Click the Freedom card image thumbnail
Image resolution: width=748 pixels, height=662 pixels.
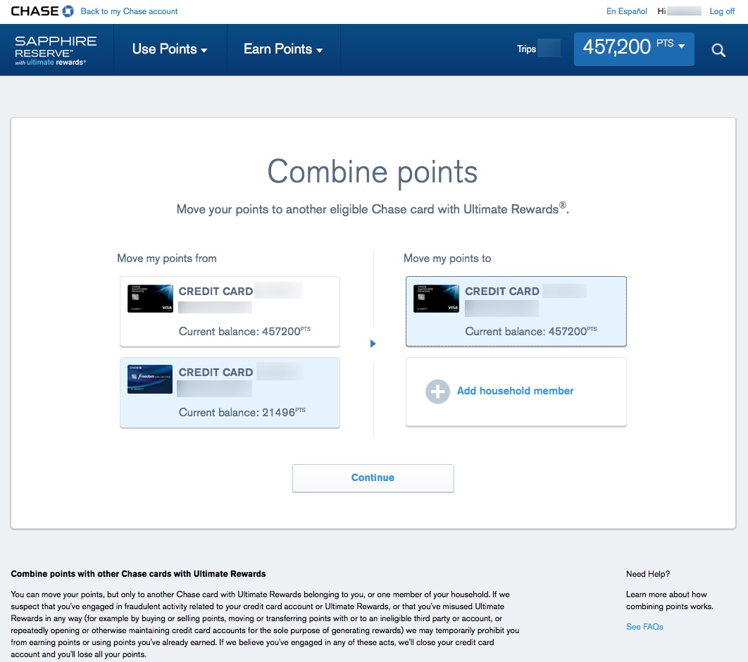click(150, 379)
